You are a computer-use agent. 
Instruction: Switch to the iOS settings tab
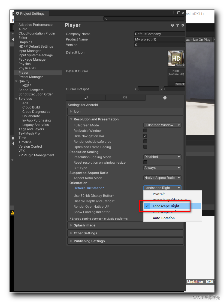coord(125,97)
